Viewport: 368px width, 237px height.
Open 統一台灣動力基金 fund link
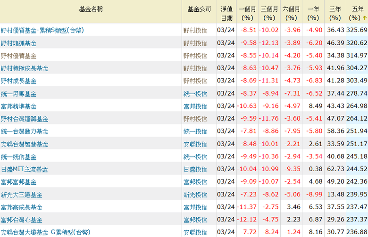25,131
